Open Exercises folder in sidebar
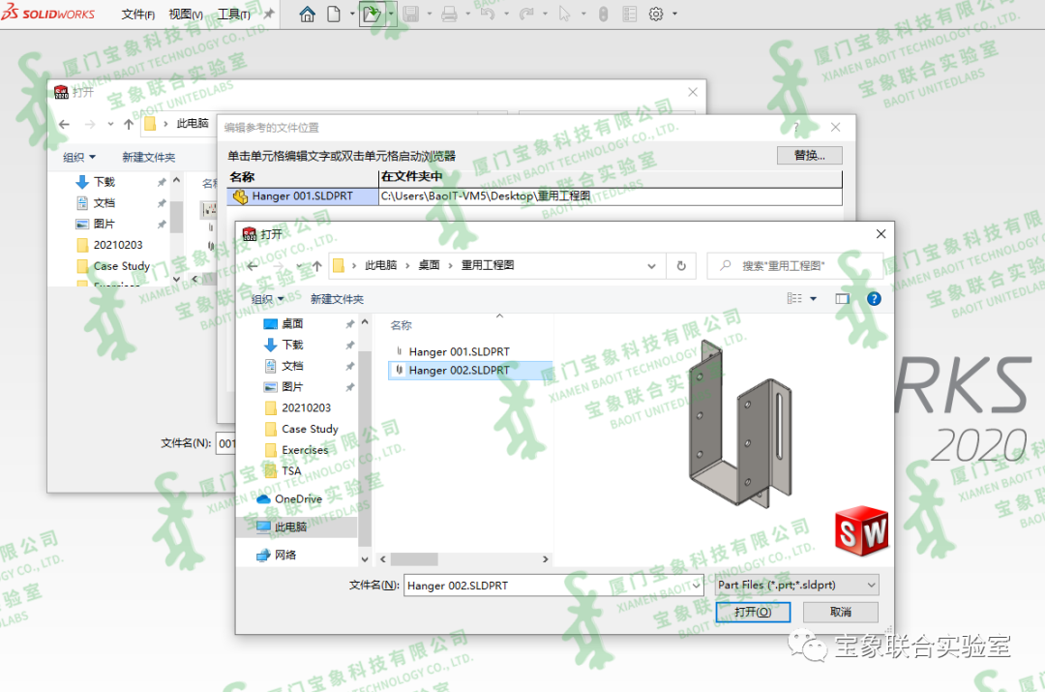 point(305,450)
